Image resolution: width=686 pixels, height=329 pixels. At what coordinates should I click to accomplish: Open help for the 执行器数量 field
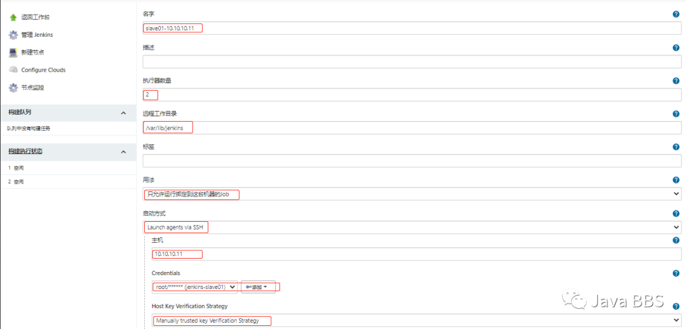point(676,81)
